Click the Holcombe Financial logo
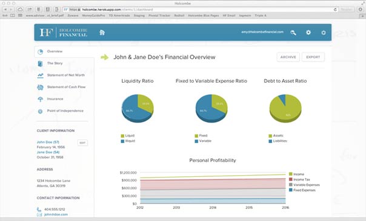The image size is (366, 221). pyautogui.click(x=64, y=33)
